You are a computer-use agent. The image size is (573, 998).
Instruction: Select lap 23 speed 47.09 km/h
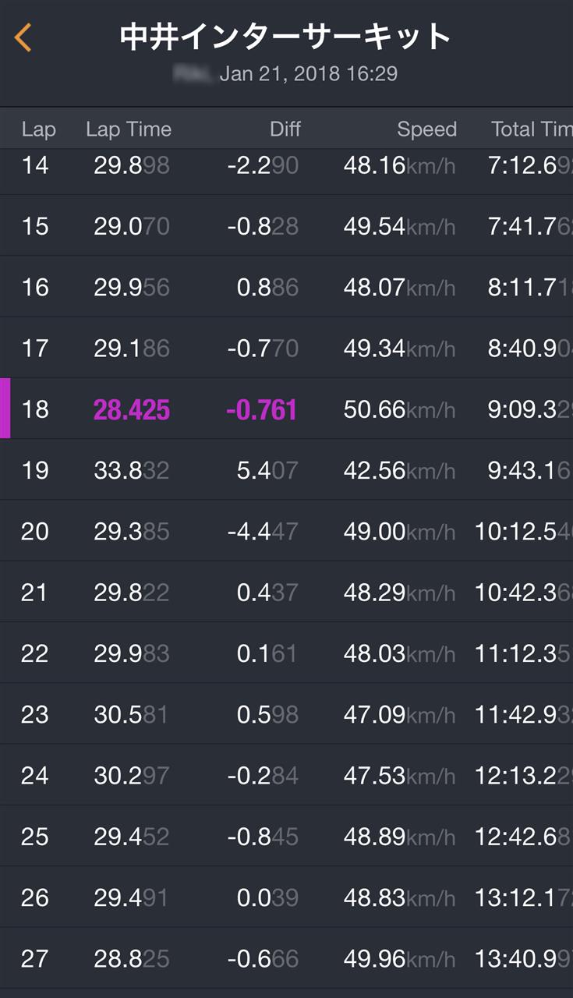point(398,714)
